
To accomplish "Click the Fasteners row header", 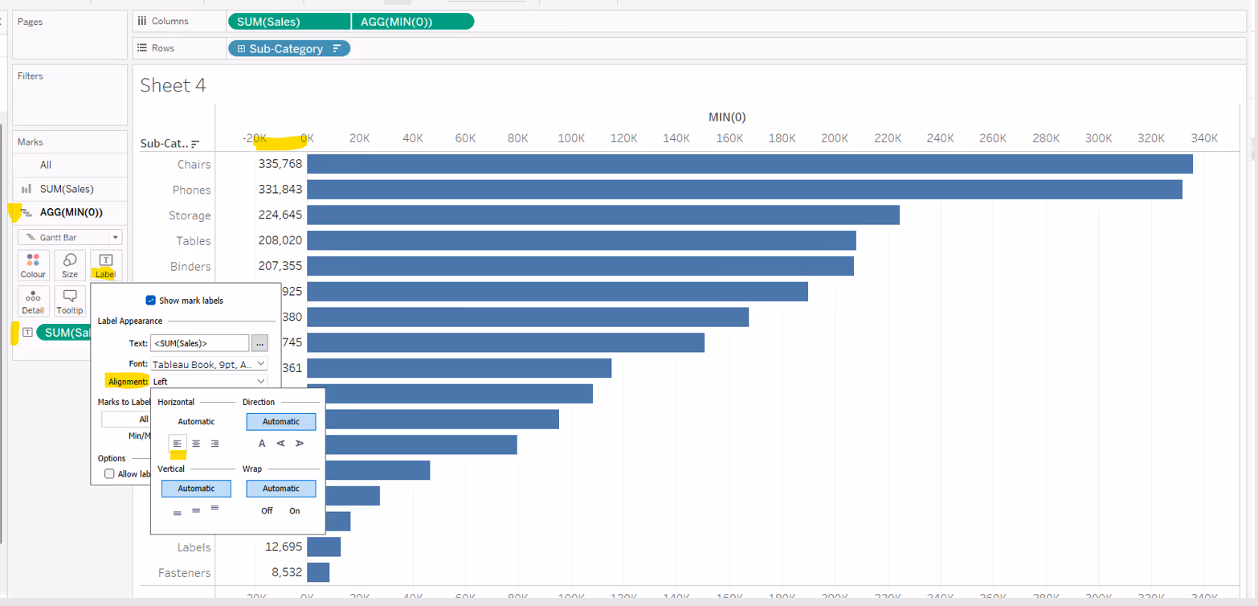I will (x=184, y=573).
